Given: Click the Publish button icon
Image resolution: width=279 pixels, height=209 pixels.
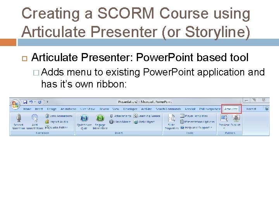Looking at the screenshot, I should (236, 118).
